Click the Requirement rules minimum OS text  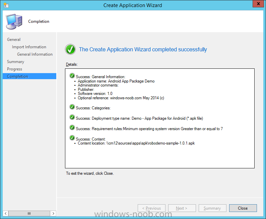pyautogui.click(x=149, y=129)
